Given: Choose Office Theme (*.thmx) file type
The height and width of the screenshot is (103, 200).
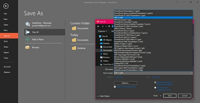Looking at the screenshot, I should click(x=153, y=29).
